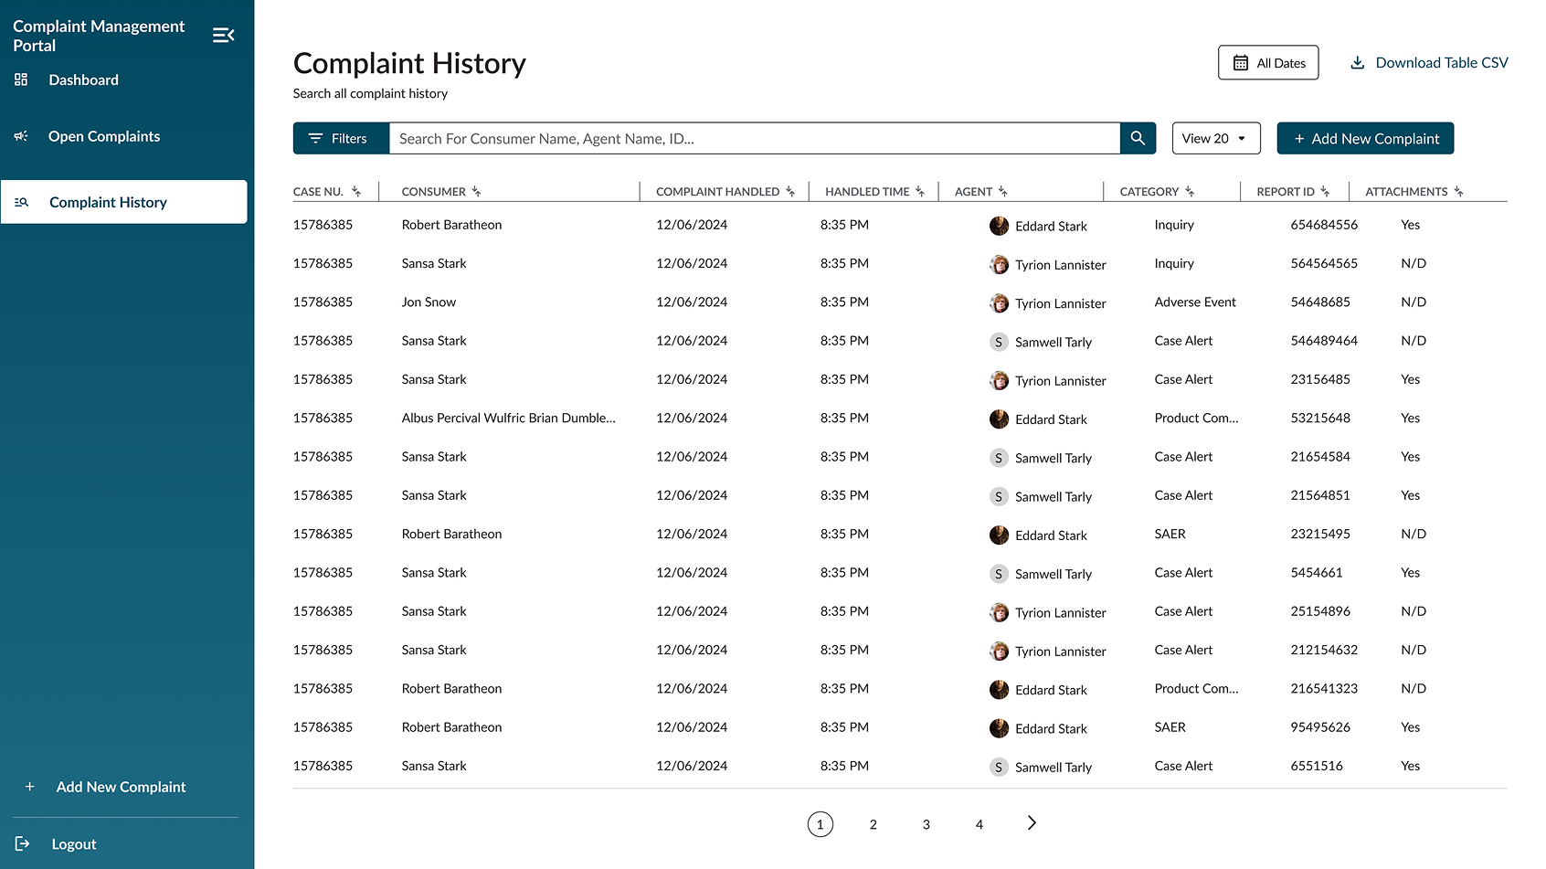Select Complaint History in the sidebar
The image size is (1546, 869).
click(x=108, y=203)
